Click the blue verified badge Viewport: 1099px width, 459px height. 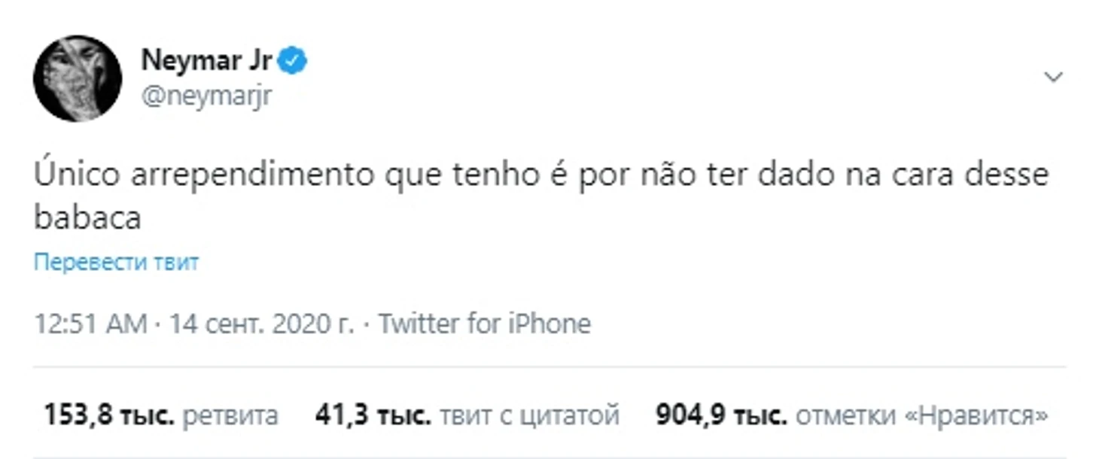[294, 62]
